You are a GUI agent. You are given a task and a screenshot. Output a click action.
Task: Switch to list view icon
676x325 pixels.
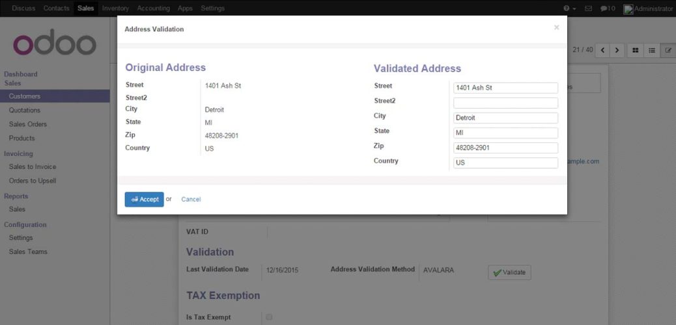[652, 50]
